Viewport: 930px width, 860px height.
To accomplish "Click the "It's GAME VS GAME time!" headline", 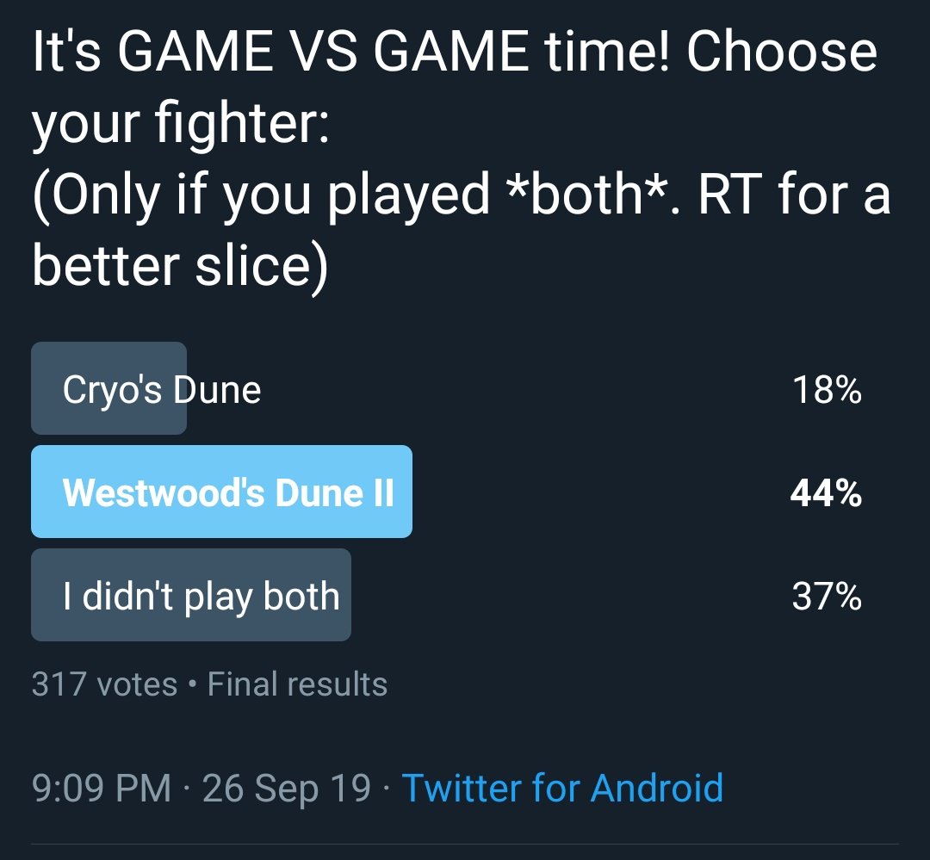I will (x=351, y=51).
